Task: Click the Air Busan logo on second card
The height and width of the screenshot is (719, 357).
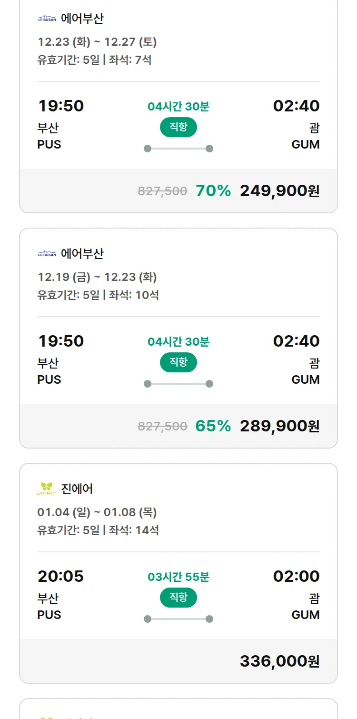Action: pos(47,254)
